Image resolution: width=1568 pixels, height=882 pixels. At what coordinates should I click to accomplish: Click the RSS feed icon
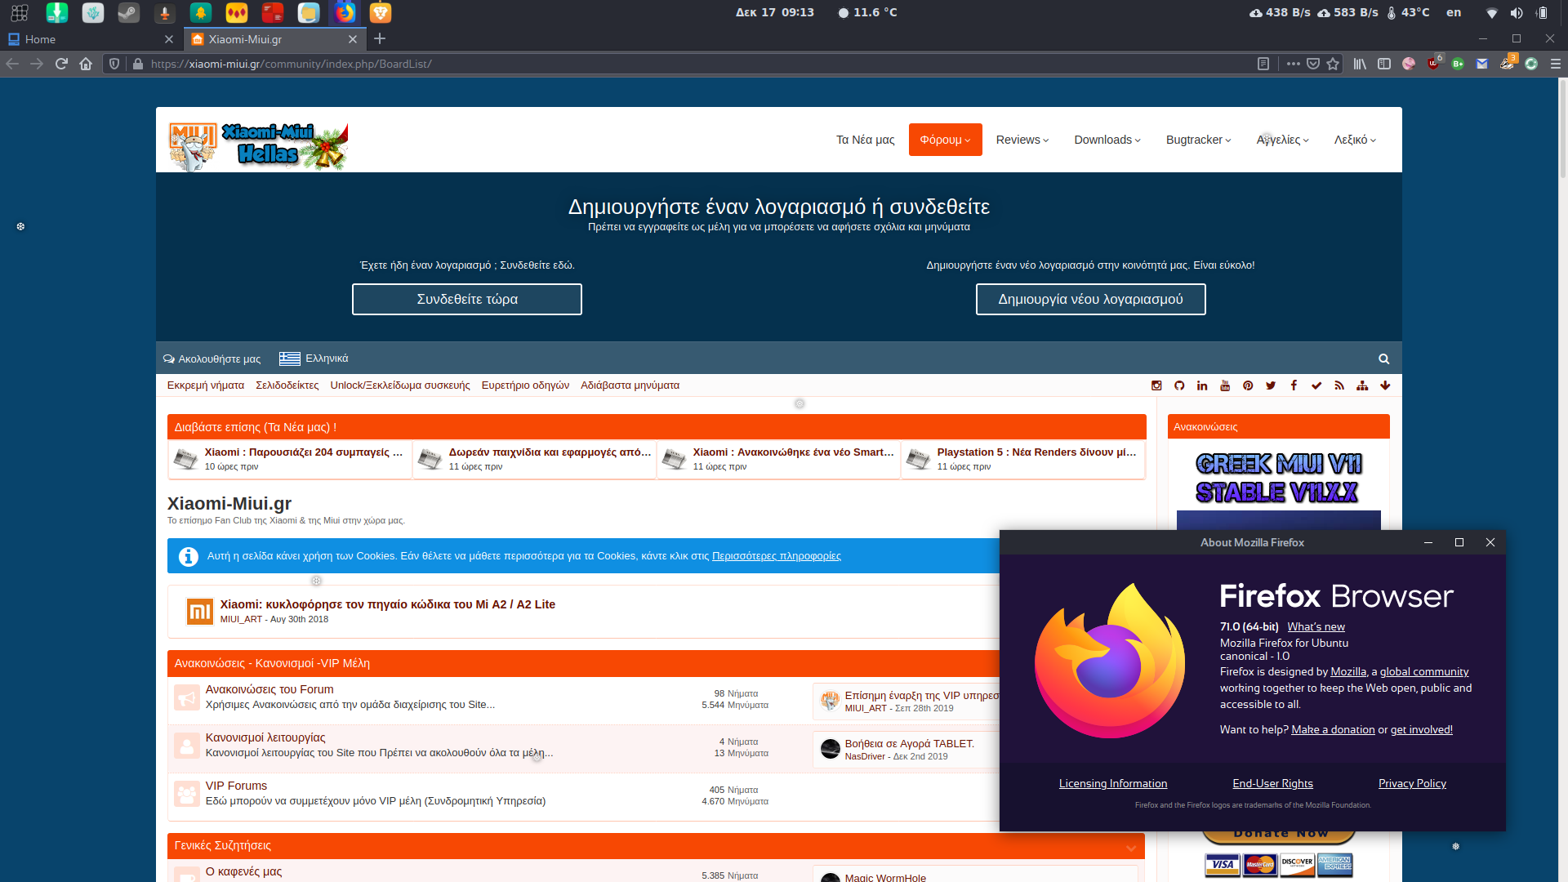click(1339, 385)
